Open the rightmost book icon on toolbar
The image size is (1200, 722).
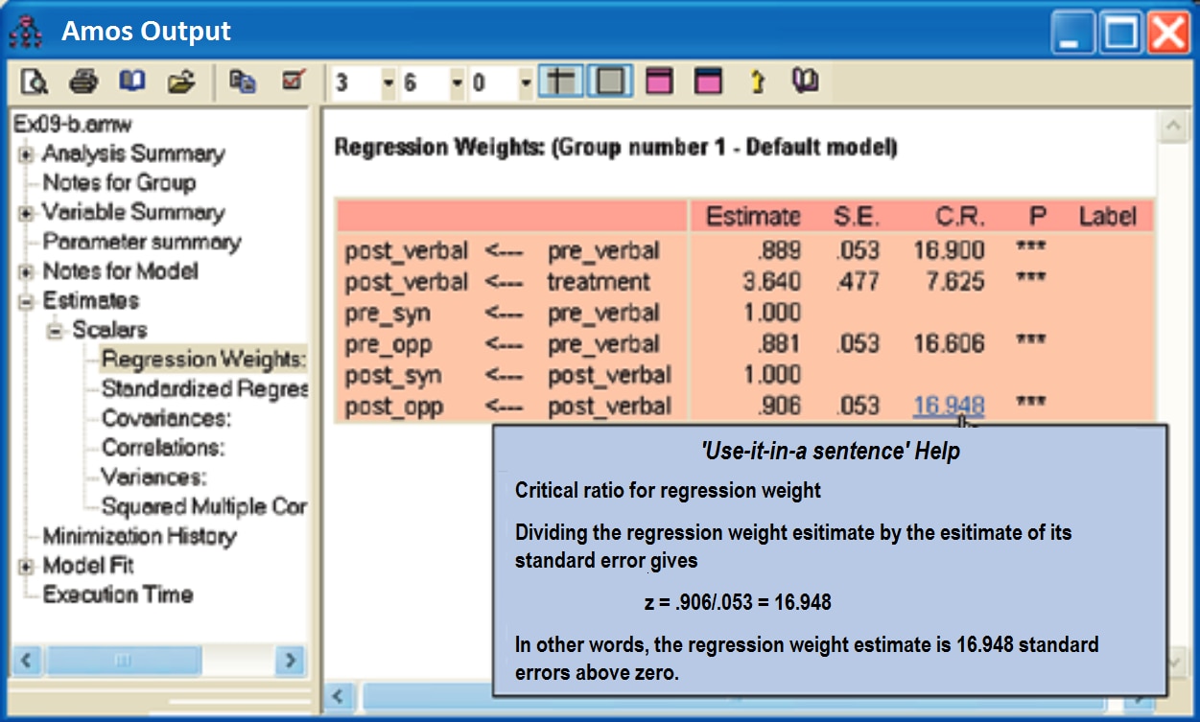click(804, 82)
